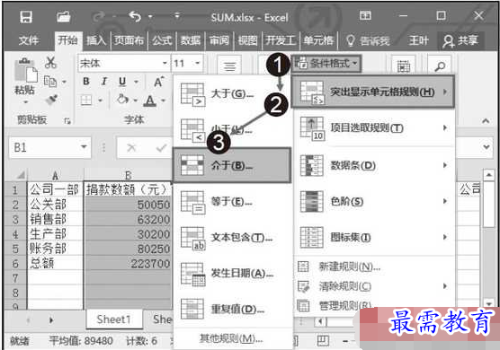Switch to the 数据 ribbon tab
Viewport: 500px width, 350px height.
pos(191,40)
